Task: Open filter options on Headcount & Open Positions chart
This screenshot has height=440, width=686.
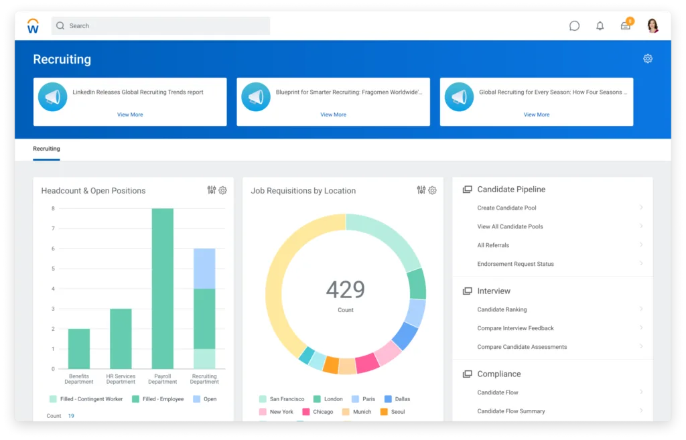Action: [213, 190]
